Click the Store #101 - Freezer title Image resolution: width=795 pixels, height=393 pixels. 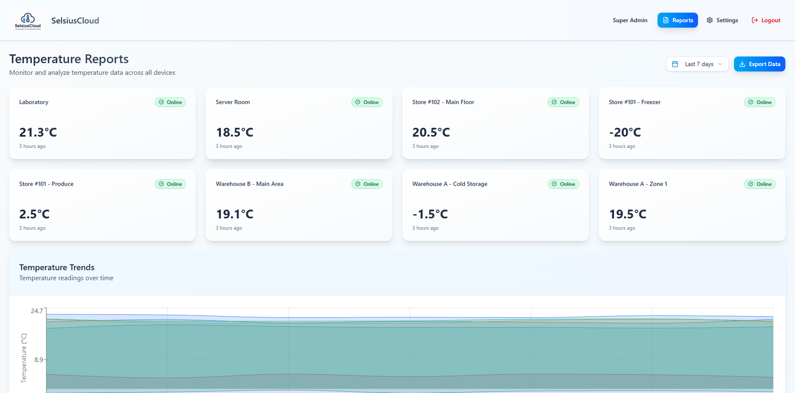coord(635,102)
